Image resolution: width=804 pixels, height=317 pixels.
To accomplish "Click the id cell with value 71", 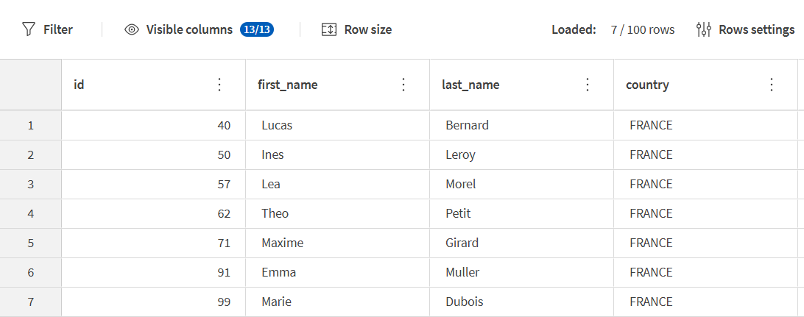I will [x=224, y=243].
